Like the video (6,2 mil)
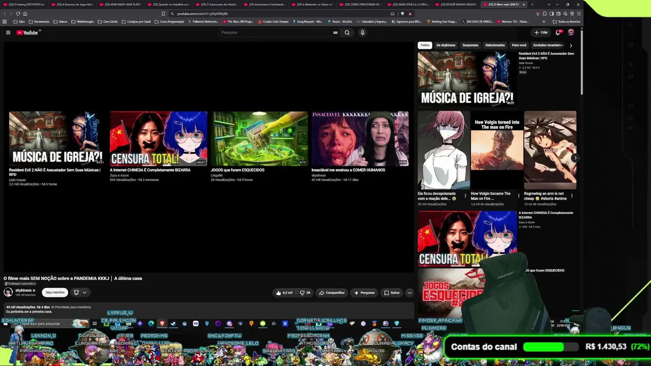This screenshot has width=651, height=366. click(x=284, y=293)
